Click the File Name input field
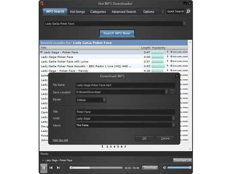The height and width of the screenshot is (174, 232). click(125, 85)
